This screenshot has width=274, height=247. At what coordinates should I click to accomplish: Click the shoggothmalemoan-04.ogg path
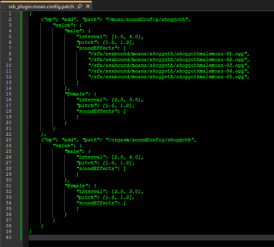[167, 71]
